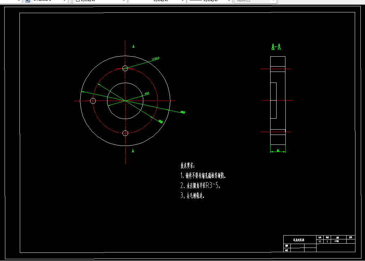Select the A-A section view label
The image size is (365, 261).
(x=276, y=47)
